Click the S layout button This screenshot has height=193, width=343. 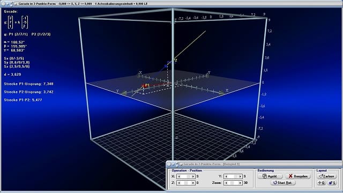point(332,183)
